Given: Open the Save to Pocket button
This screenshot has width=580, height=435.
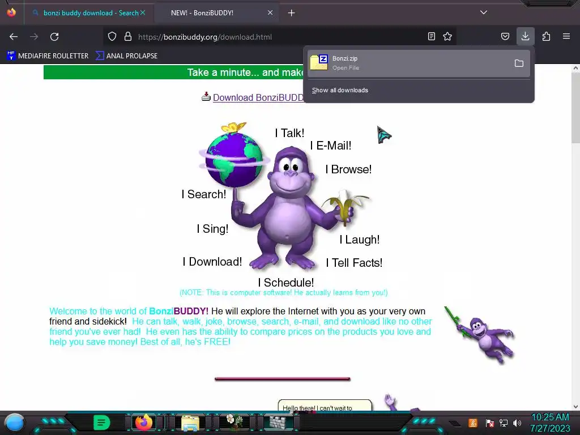Looking at the screenshot, I should click(x=505, y=36).
